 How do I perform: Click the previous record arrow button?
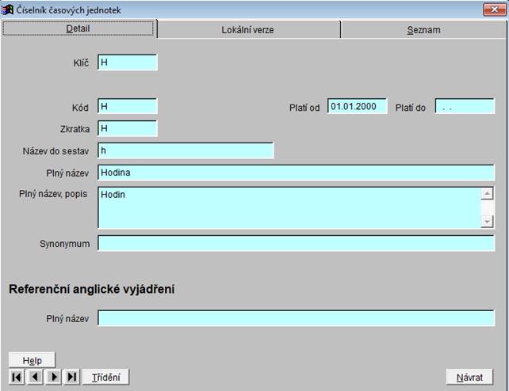pyautogui.click(x=35, y=378)
